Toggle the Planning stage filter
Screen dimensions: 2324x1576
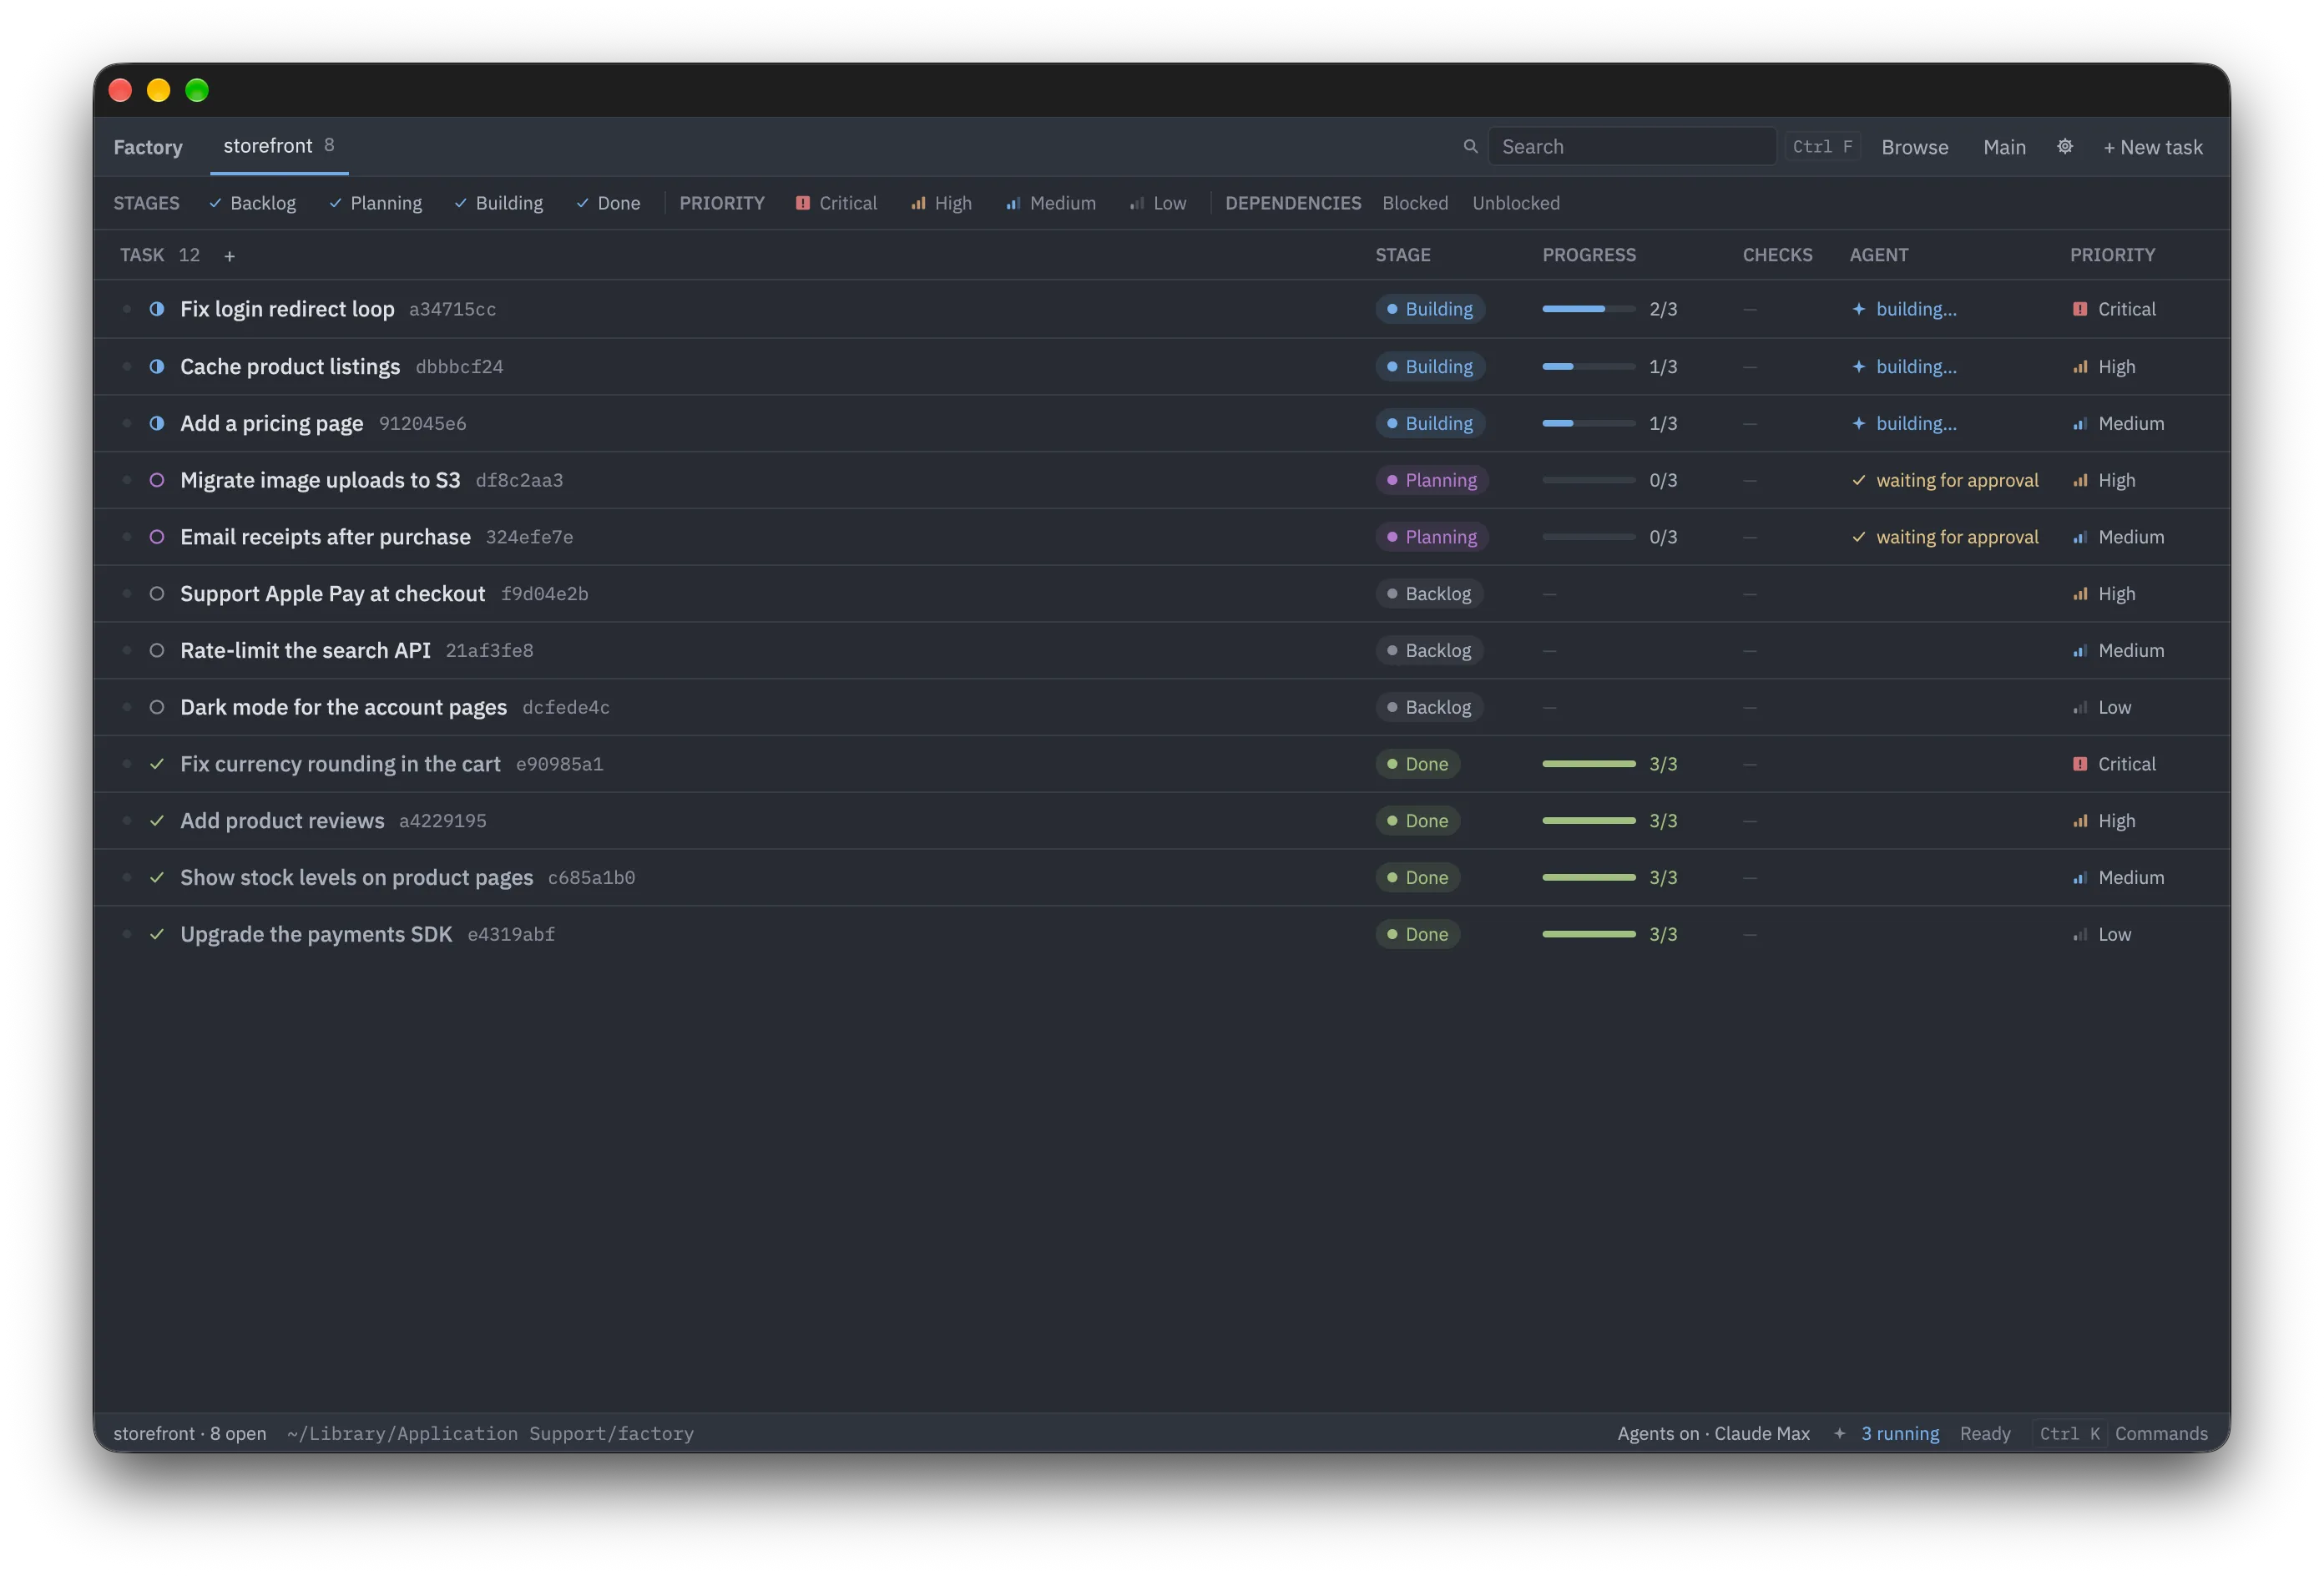tap(375, 203)
